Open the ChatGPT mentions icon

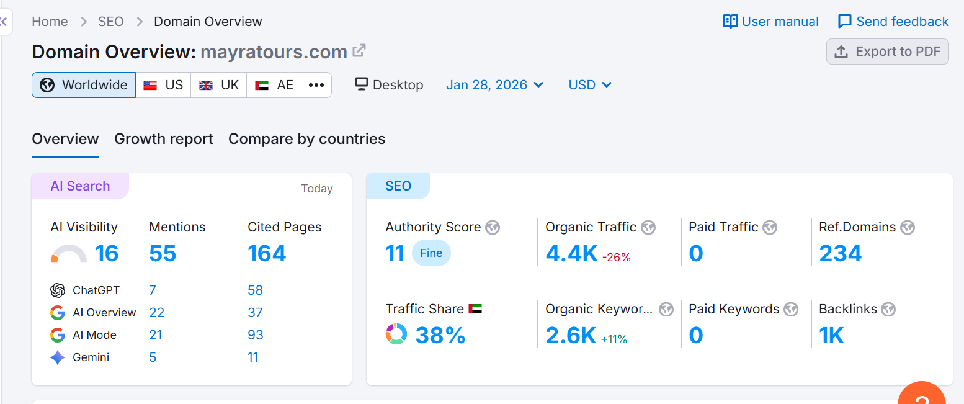(58, 290)
